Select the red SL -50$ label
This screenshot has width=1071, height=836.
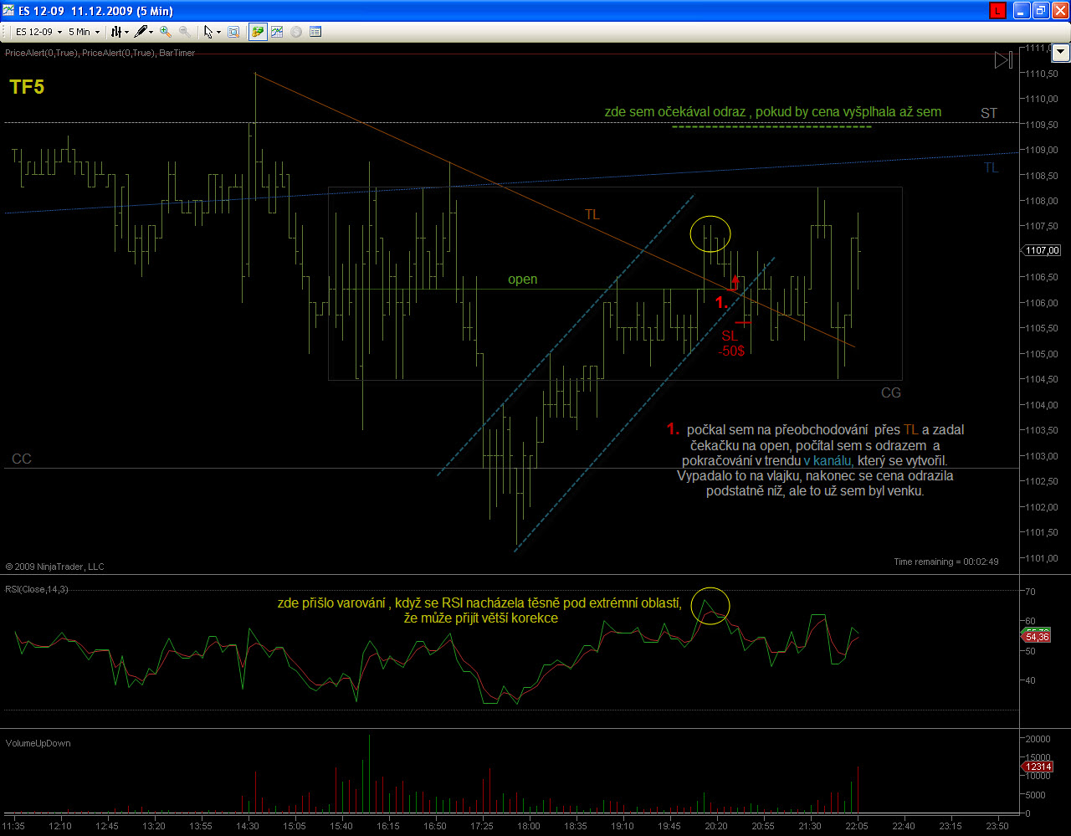731,343
